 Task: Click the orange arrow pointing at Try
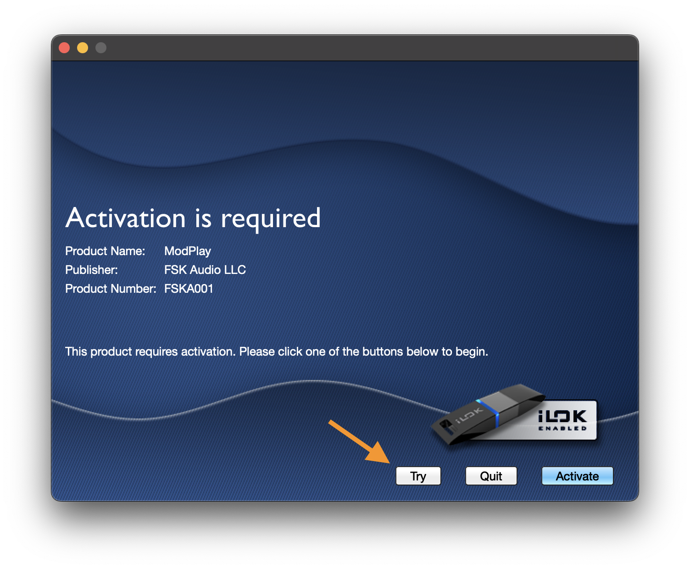tap(360, 442)
